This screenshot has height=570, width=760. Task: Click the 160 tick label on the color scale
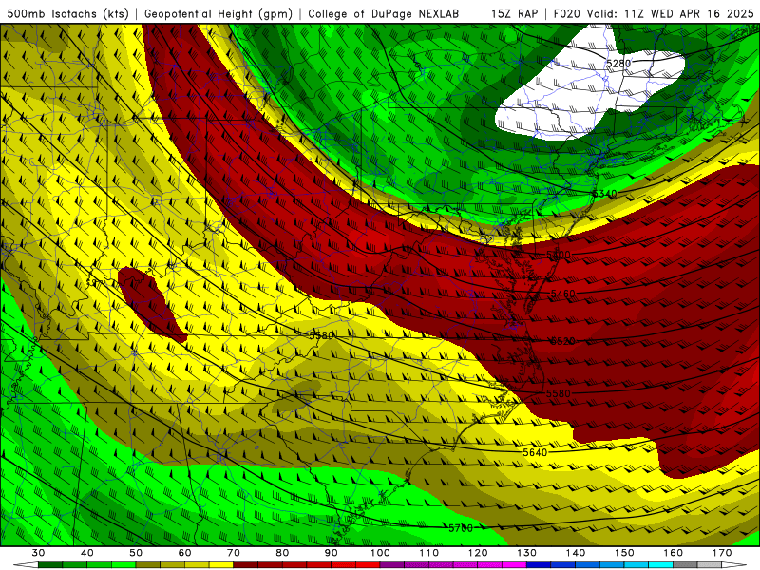pyautogui.click(x=674, y=553)
